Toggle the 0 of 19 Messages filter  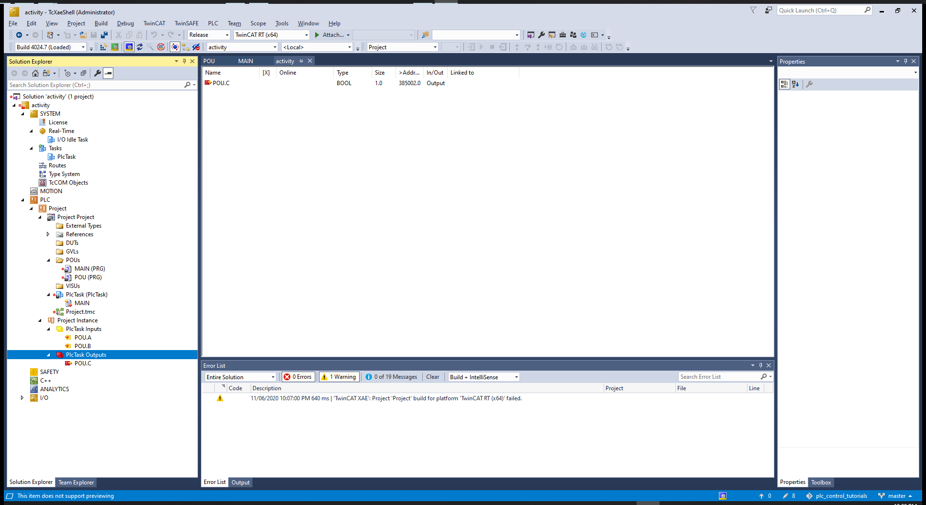[391, 377]
